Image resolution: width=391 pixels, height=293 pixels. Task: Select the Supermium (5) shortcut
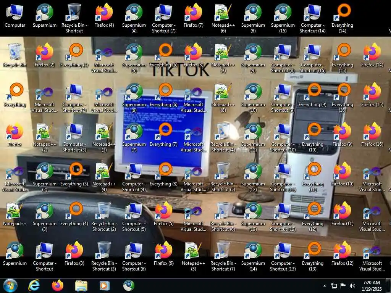[134, 58]
